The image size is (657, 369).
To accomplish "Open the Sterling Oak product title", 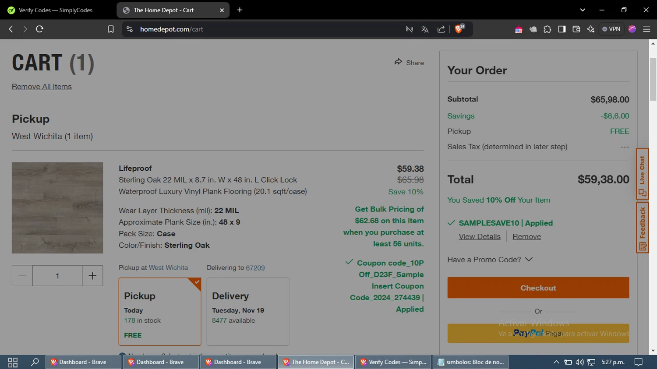I will [x=213, y=186].
